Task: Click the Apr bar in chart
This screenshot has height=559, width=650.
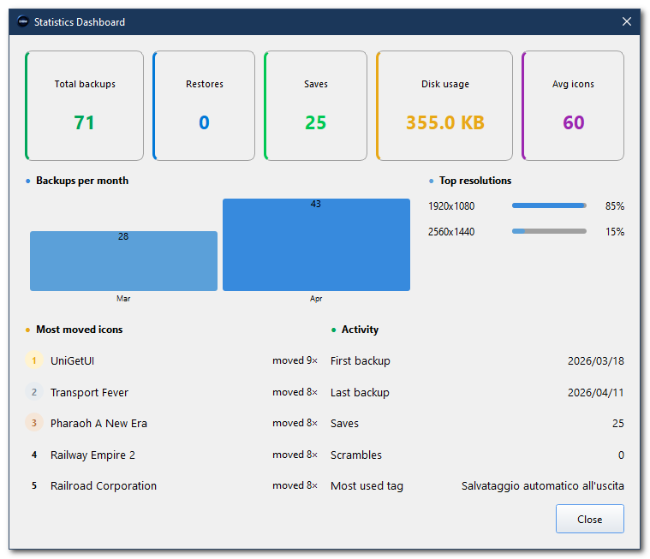Action: (x=316, y=245)
